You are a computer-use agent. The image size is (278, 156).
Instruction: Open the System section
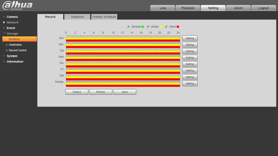[12, 56]
